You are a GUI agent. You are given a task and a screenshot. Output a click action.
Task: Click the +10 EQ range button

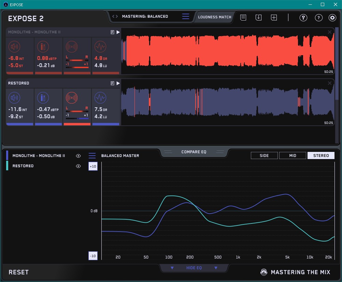(93, 166)
